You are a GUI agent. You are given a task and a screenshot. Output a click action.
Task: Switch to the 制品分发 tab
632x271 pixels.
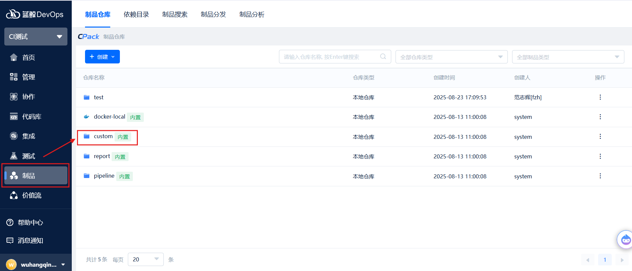[x=213, y=14]
